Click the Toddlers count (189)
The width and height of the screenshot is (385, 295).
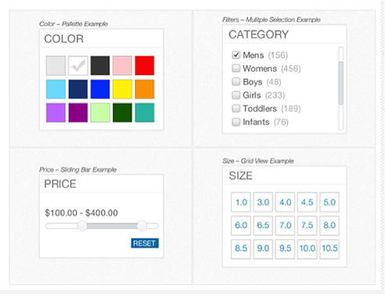(291, 109)
